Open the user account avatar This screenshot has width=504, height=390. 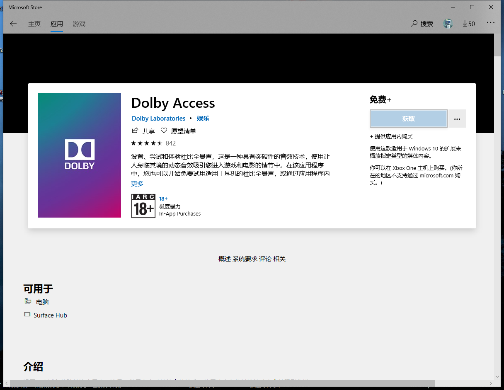(x=448, y=24)
